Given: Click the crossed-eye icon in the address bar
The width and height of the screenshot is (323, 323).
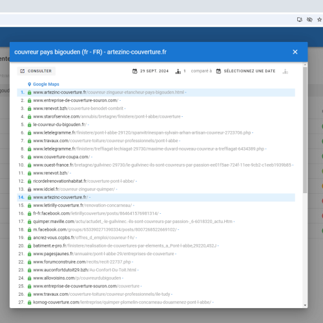Looking at the screenshot, I should (309, 19).
